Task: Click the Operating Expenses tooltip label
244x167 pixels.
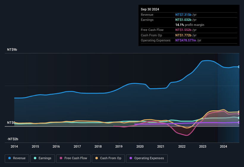Action: [x=156, y=41]
